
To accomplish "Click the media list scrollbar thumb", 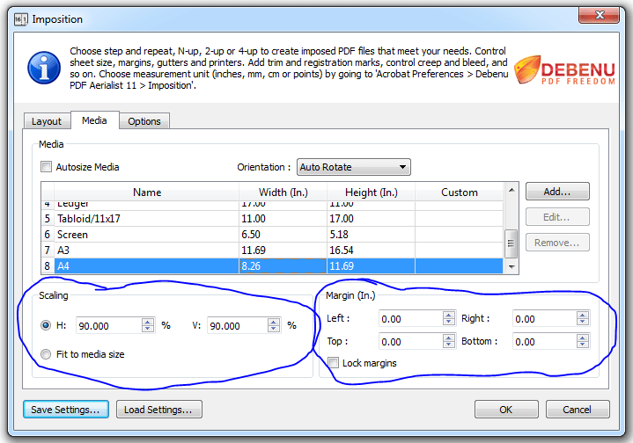I will tap(512, 243).
